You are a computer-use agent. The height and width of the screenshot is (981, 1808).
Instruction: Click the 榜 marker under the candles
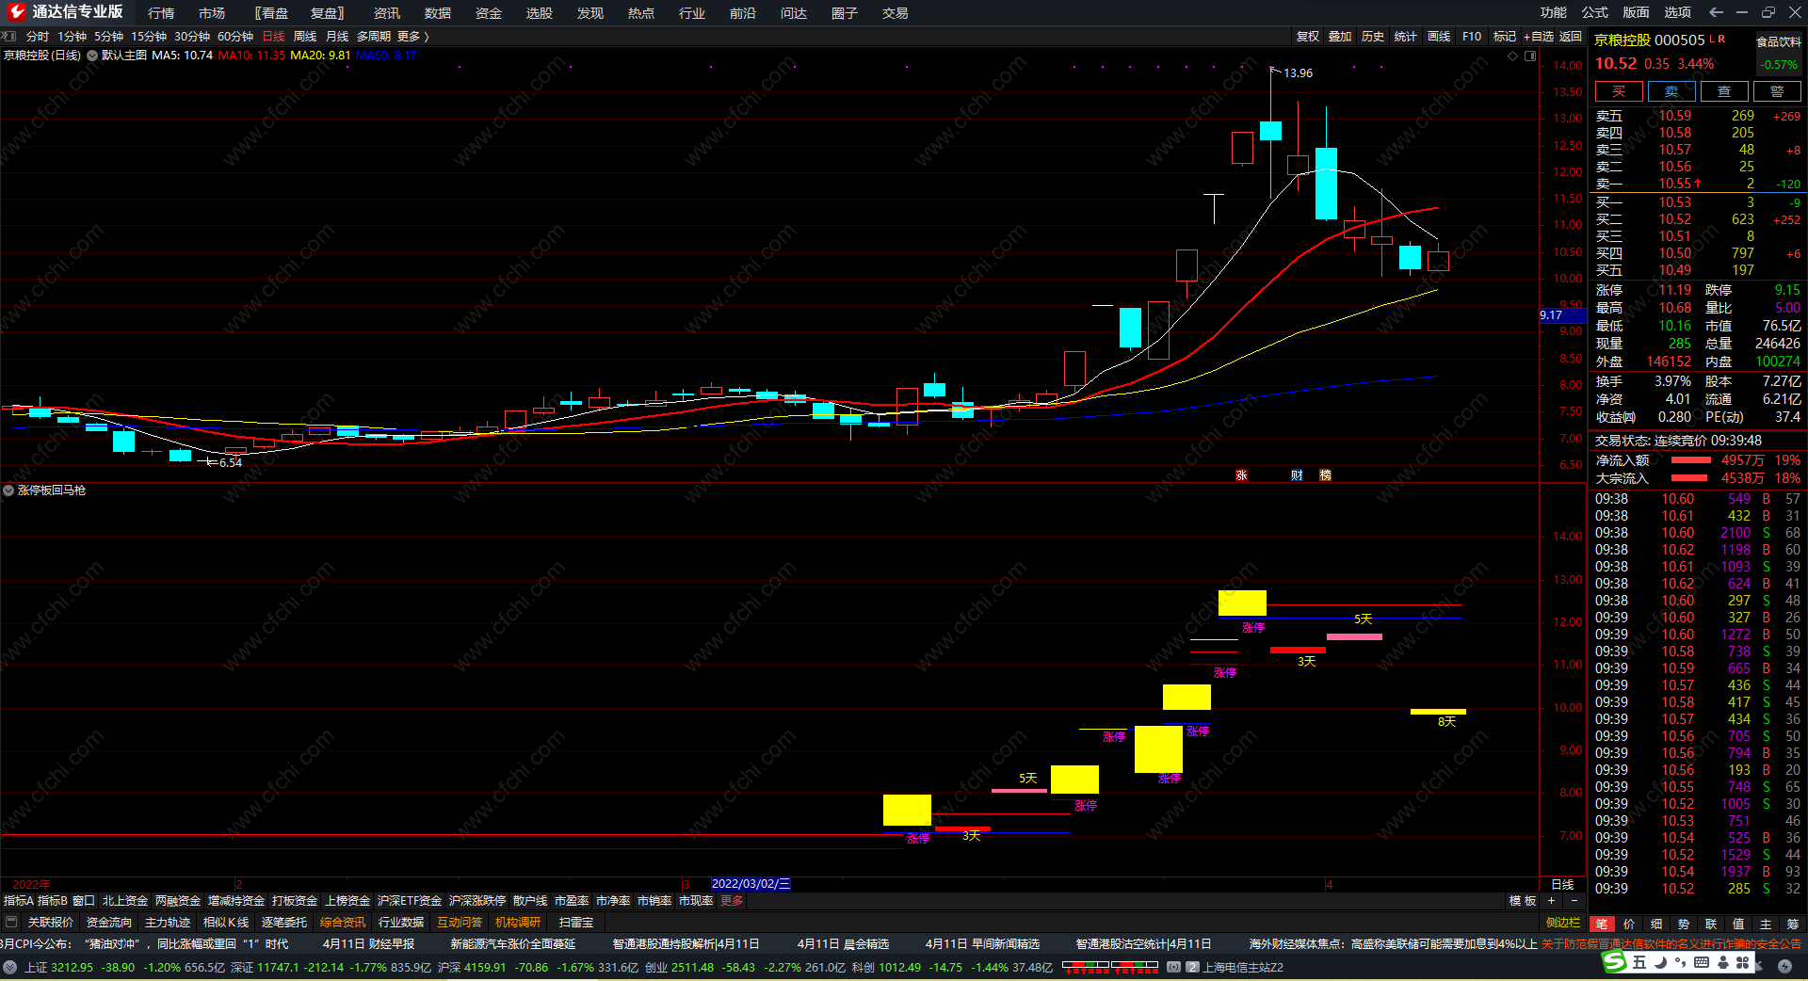pos(1325,475)
